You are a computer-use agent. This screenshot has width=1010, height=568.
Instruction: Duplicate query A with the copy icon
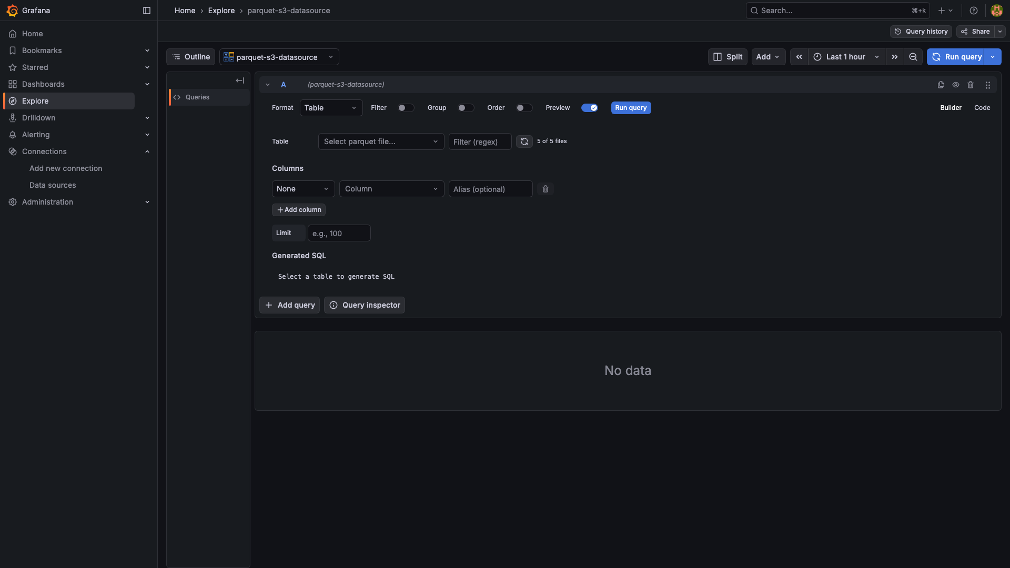coord(941,85)
